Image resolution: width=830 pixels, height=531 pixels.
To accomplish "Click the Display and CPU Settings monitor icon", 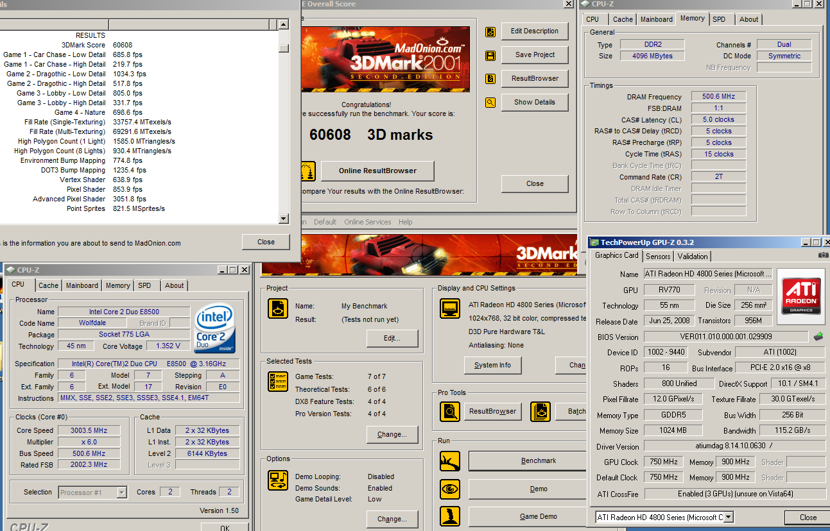I will click(450, 308).
